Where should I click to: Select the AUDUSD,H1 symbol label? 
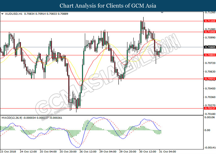click(x=14, y=14)
